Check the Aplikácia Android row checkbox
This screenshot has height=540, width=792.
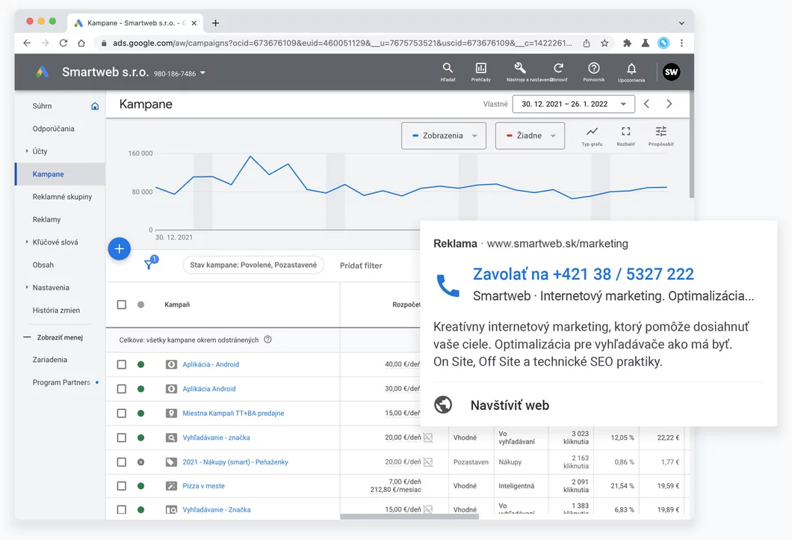(122, 389)
